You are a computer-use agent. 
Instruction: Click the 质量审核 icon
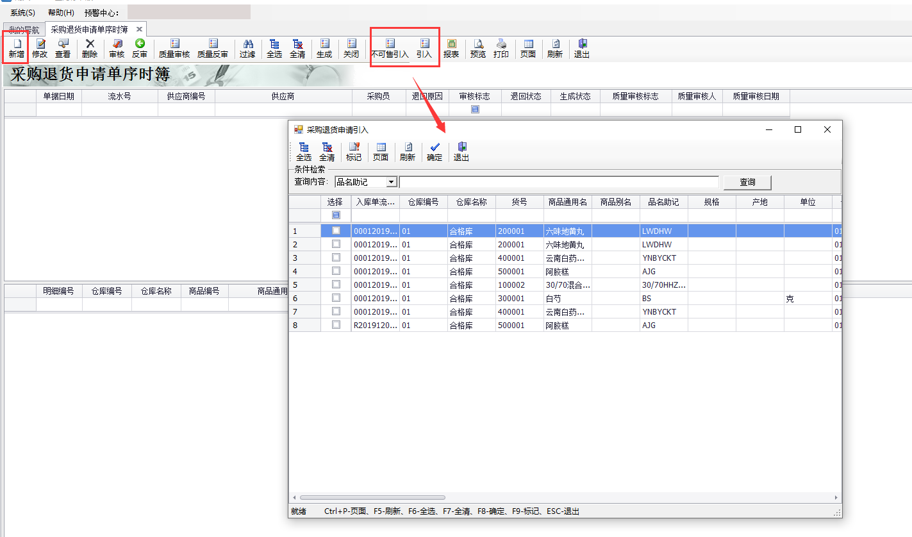coord(174,49)
